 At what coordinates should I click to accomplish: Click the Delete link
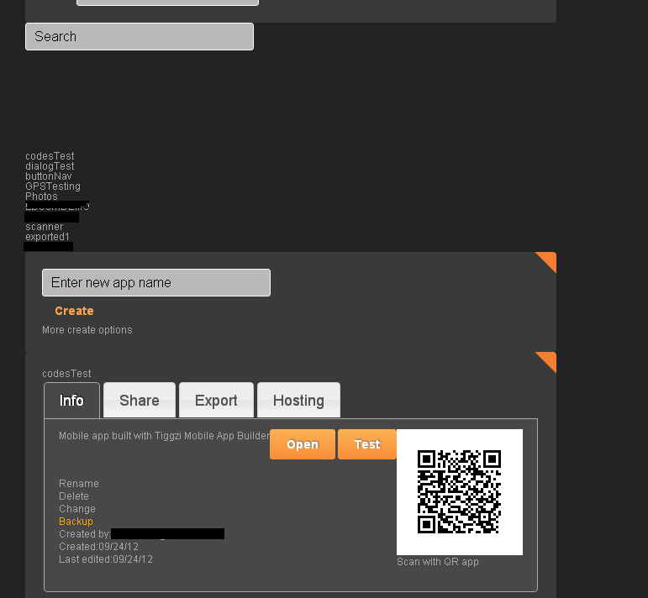coord(74,496)
